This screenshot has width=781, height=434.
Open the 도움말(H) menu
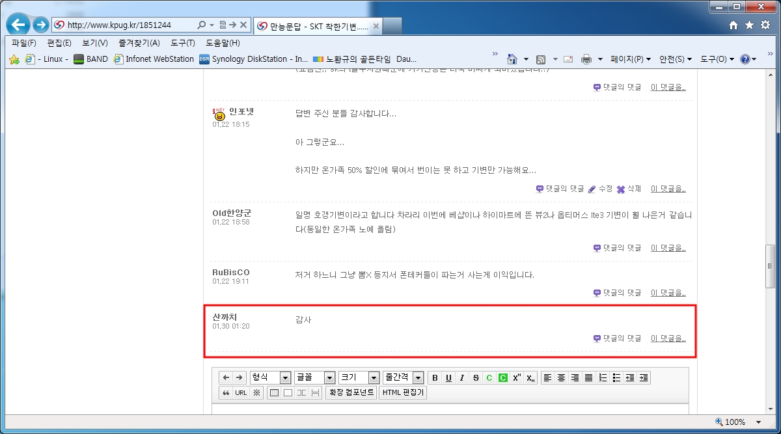(x=223, y=43)
